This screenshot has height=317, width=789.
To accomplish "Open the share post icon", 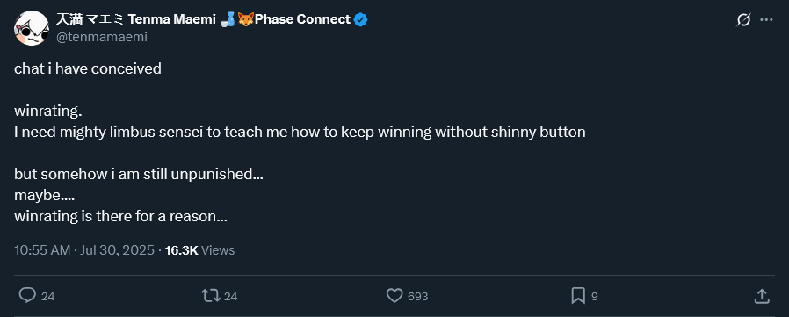I will point(762,295).
